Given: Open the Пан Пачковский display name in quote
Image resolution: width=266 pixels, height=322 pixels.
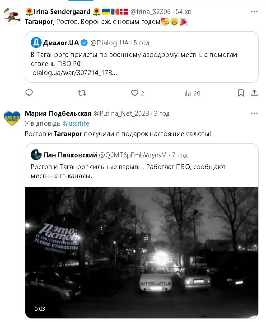Looking at the screenshot, I should tap(70, 155).
